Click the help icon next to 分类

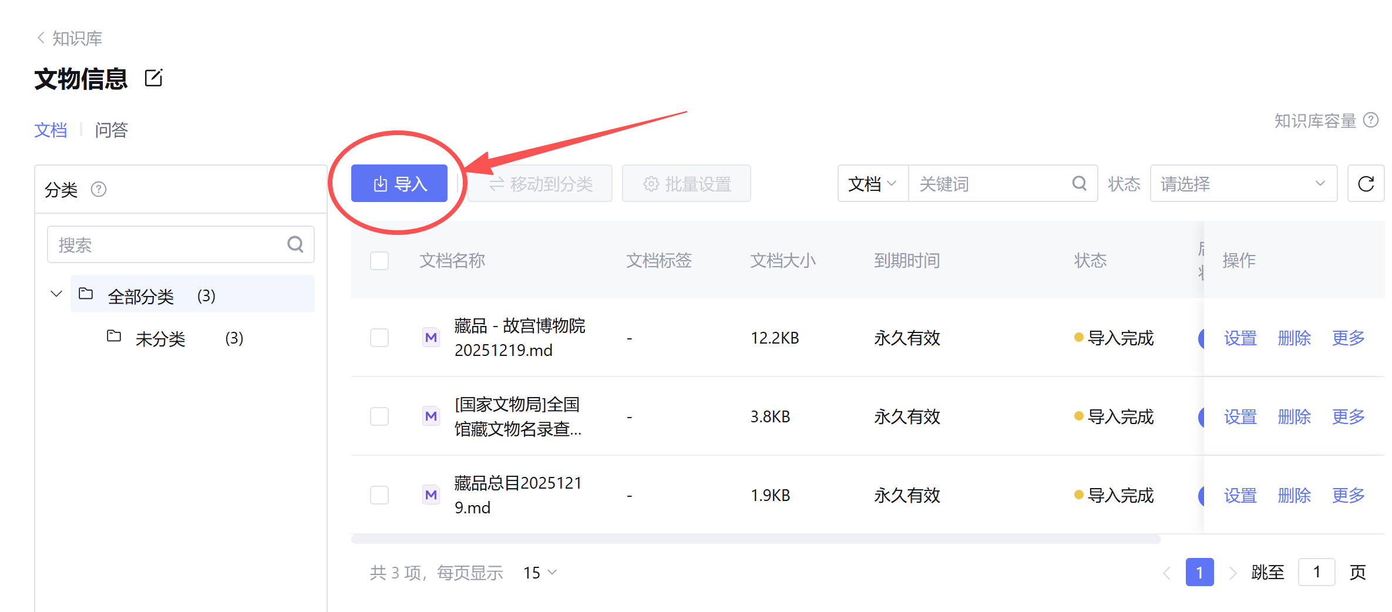99,189
